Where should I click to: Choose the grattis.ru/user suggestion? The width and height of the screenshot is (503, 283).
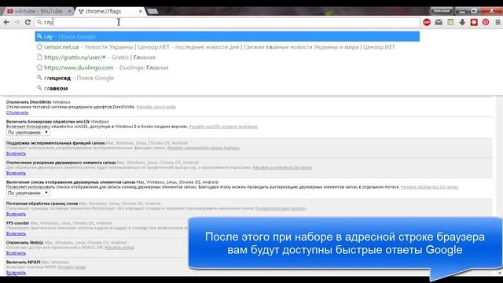(227, 57)
